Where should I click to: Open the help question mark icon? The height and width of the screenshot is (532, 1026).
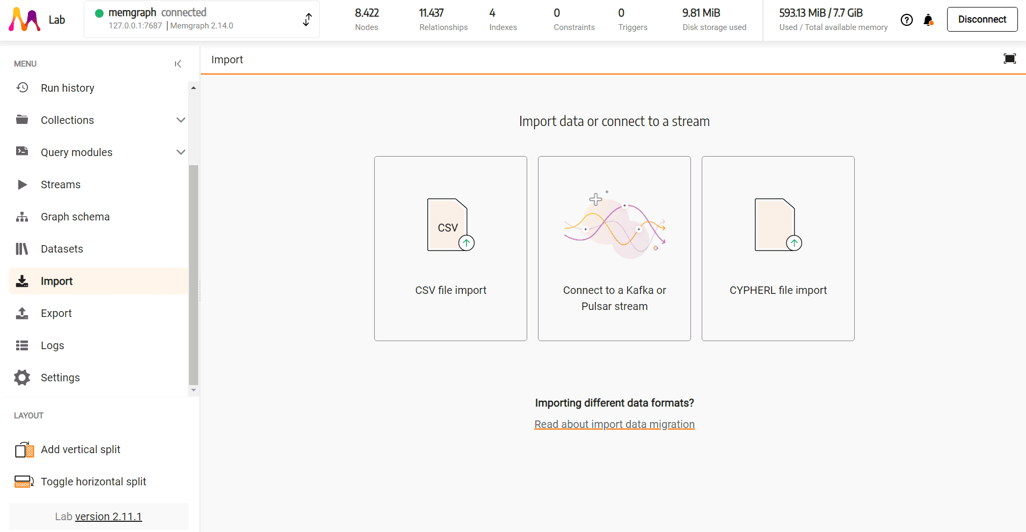(907, 20)
